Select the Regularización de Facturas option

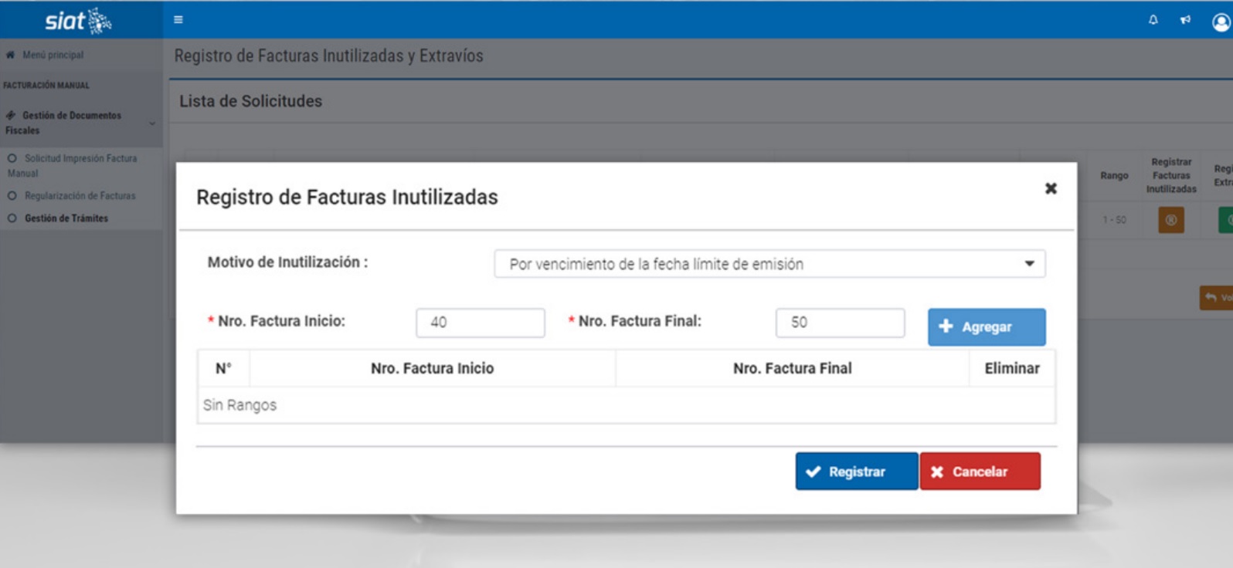[x=80, y=196]
